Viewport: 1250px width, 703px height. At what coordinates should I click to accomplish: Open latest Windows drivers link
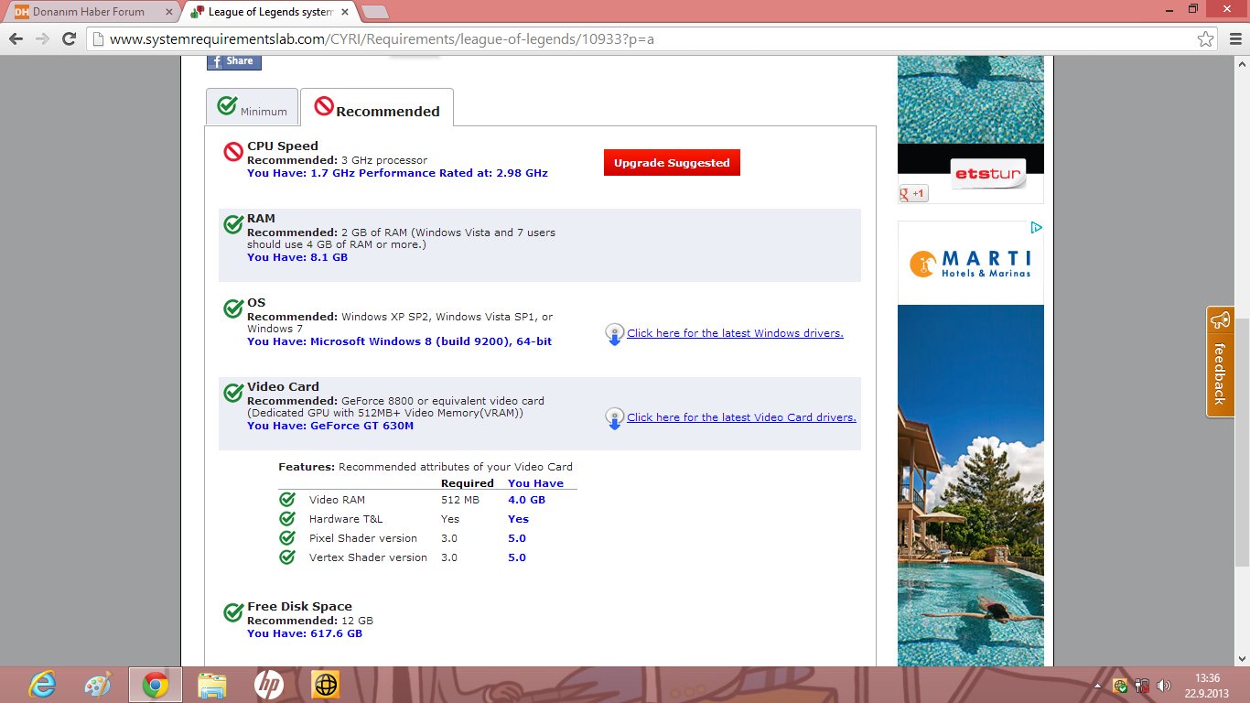735,333
